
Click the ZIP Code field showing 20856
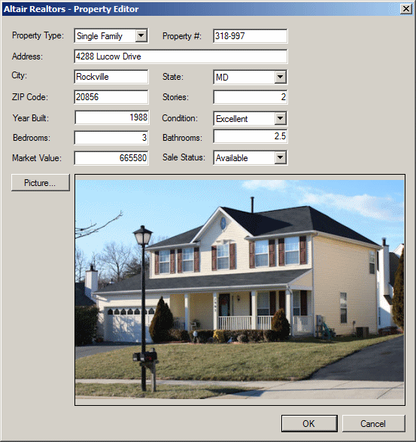111,97
